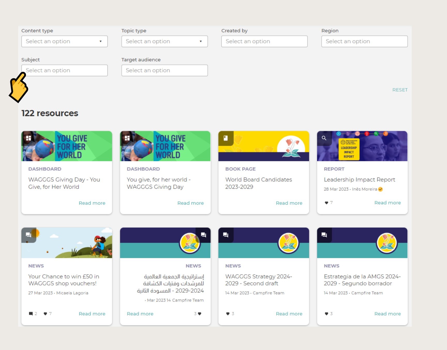
Task: Click magnifier icon on Leadership Impact Report card
Action: point(324,138)
